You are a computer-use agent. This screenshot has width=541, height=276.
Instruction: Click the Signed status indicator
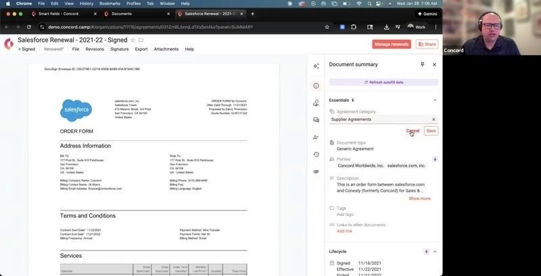tap(27, 49)
